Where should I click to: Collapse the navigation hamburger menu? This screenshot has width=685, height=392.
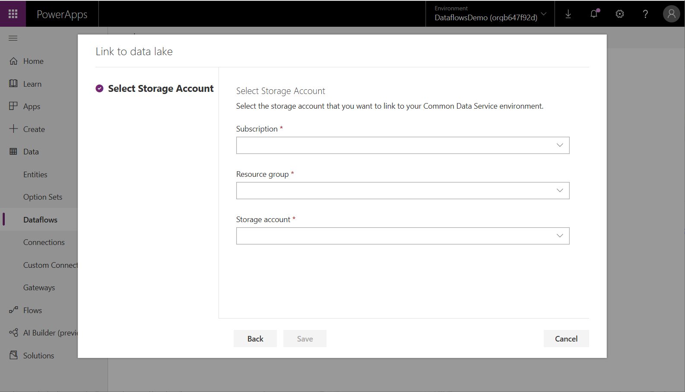click(13, 38)
